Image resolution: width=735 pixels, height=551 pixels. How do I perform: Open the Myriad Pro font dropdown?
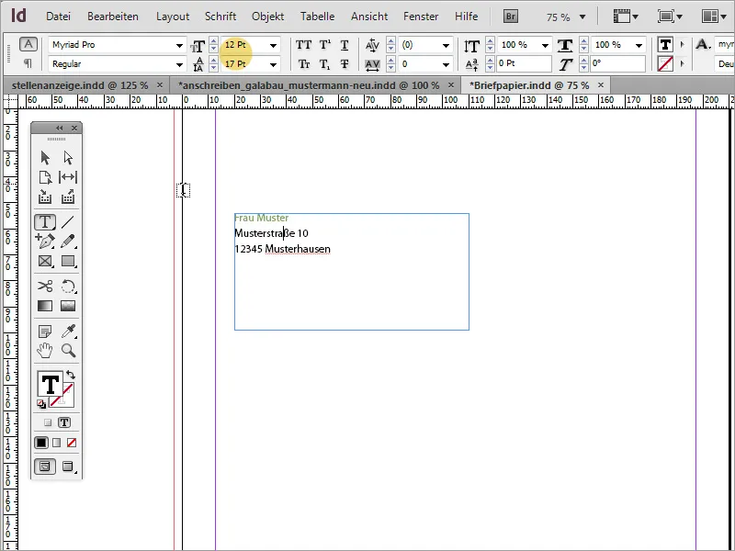coord(180,44)
